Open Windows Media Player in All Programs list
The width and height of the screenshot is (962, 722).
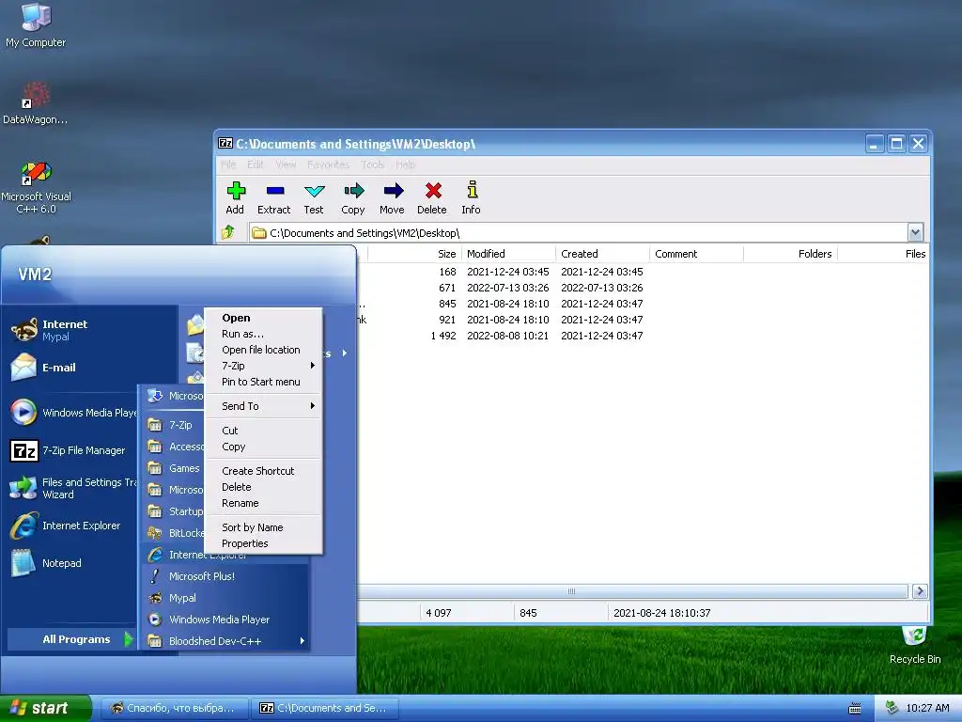point(224,619)
